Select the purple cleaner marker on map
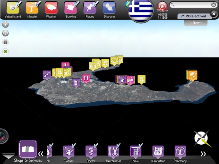Viewport: 219px width, 164px height. tap(121, 80)
